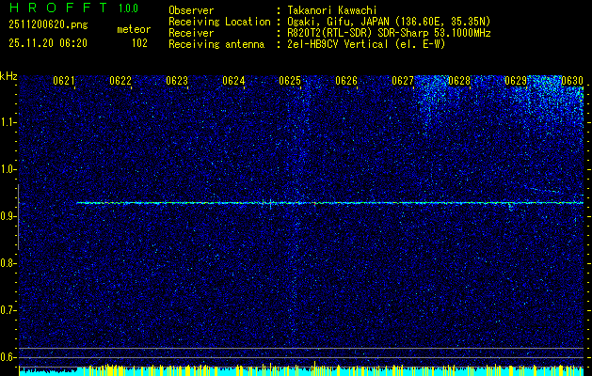Image resolution: width=592 pixels, height=376 pixels.
Task: Click location Ogaki, Gifu, JAPAN text
Action: pyautogui.click(x=389, y=22)
